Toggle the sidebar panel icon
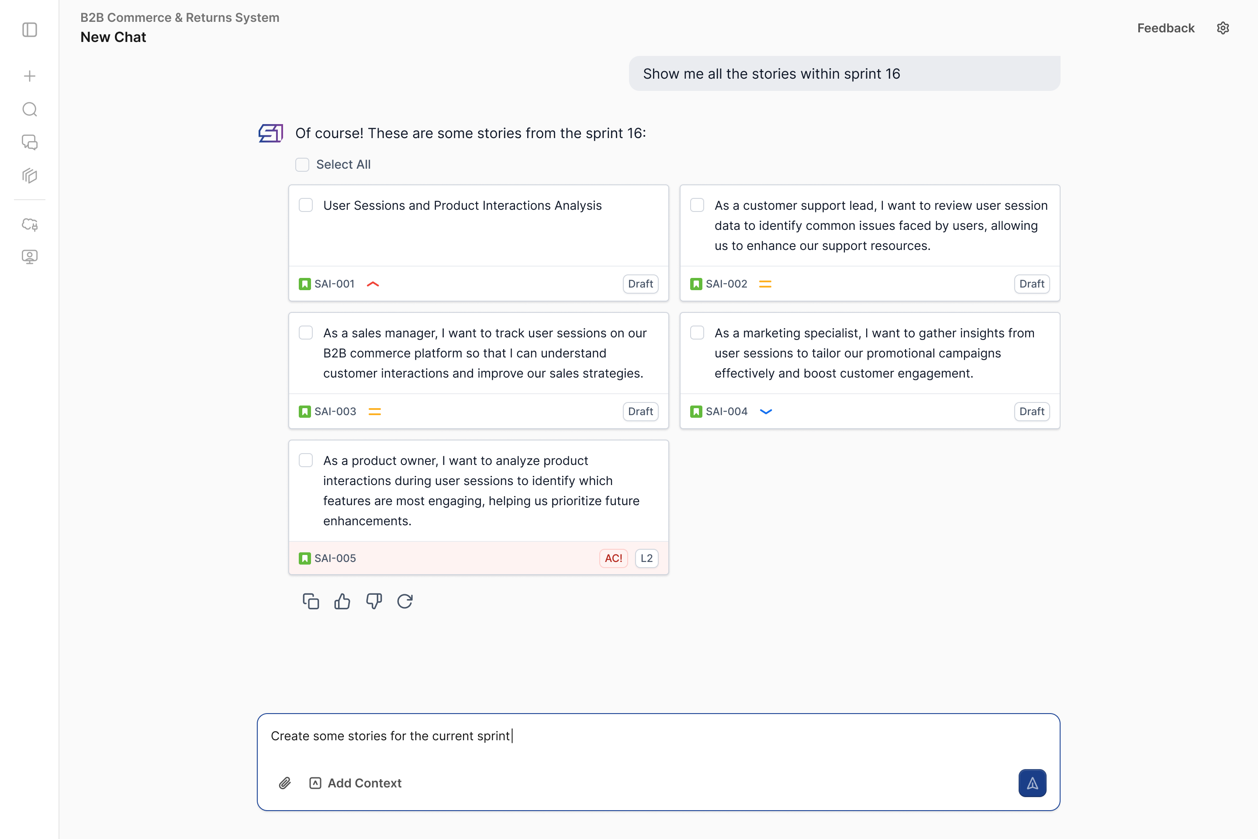This screenshot has height=839, width=1258. click(30, 29)
